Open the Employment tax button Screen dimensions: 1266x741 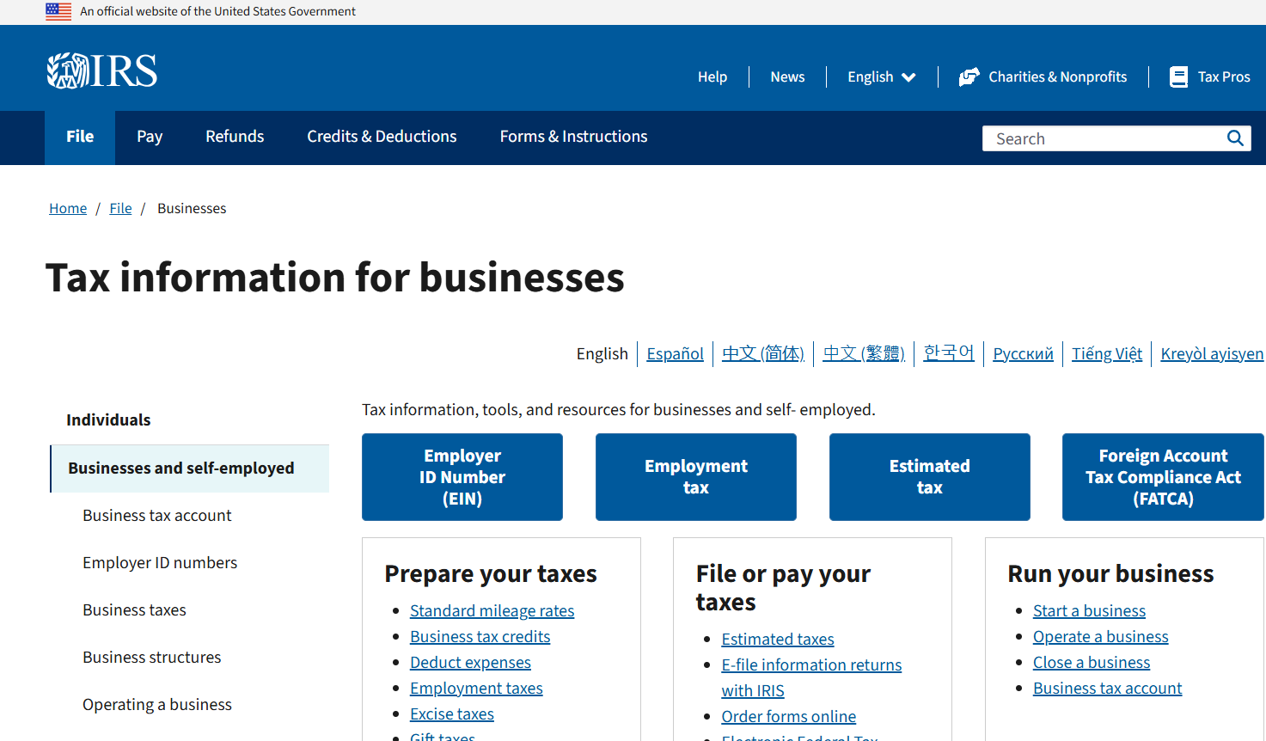tap(695, 477)
